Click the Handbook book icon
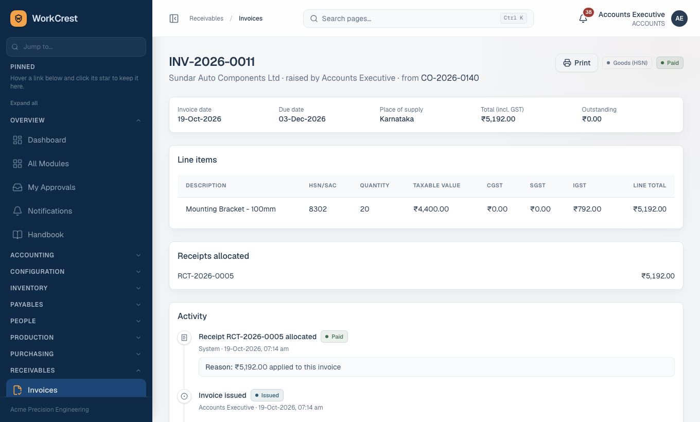The height and width of the screenshot is (422, 700). [x=17, y=235]
